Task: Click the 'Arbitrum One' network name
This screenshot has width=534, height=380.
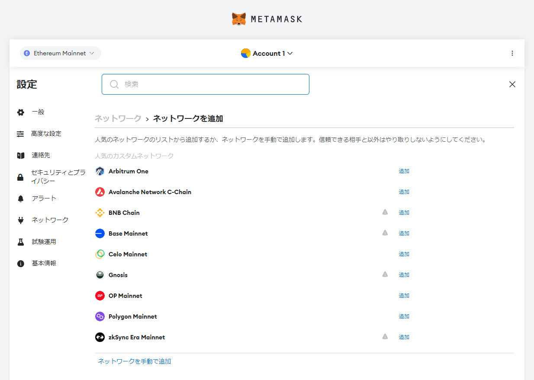Action: point(129,171)
